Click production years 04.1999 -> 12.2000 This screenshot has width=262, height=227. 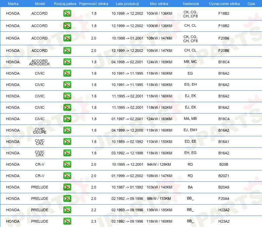127,130
